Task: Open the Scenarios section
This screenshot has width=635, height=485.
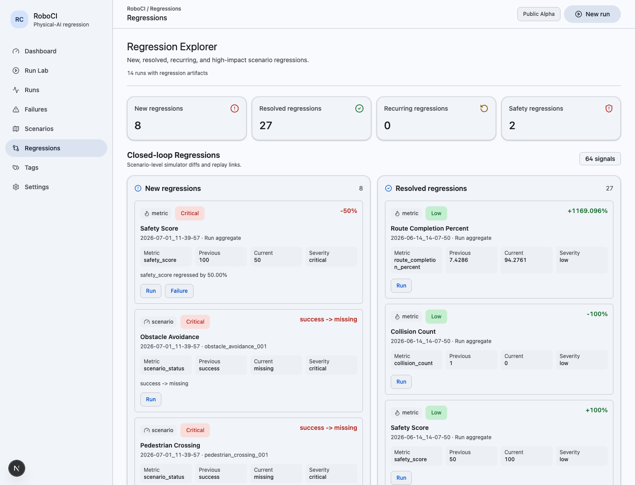Action: (56, 129)
